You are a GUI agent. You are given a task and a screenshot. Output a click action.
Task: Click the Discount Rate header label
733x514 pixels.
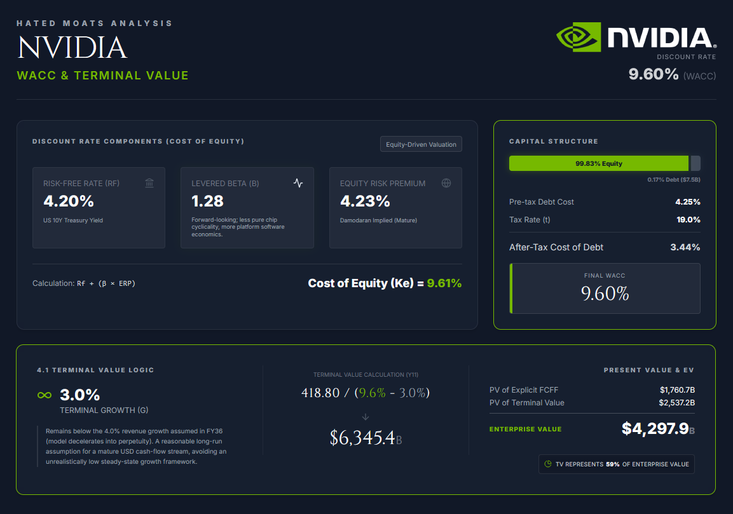coord(686,57)
